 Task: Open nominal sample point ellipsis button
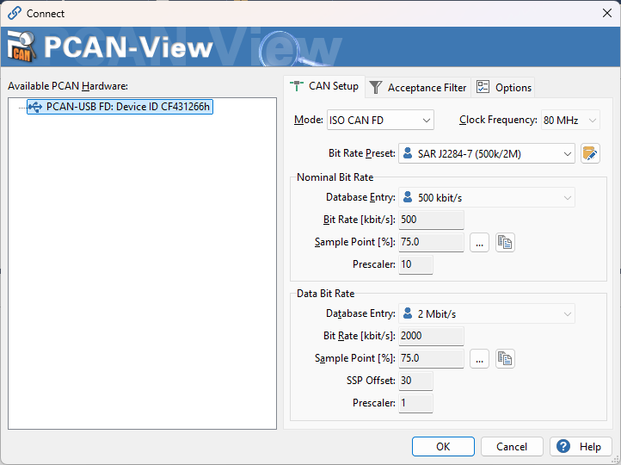point(479,242)
